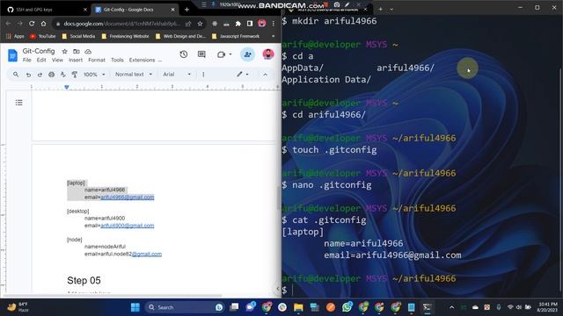Screen dimensions: 563x316
Task: Click the Google Docs home logo
Action: pos(12,55)
